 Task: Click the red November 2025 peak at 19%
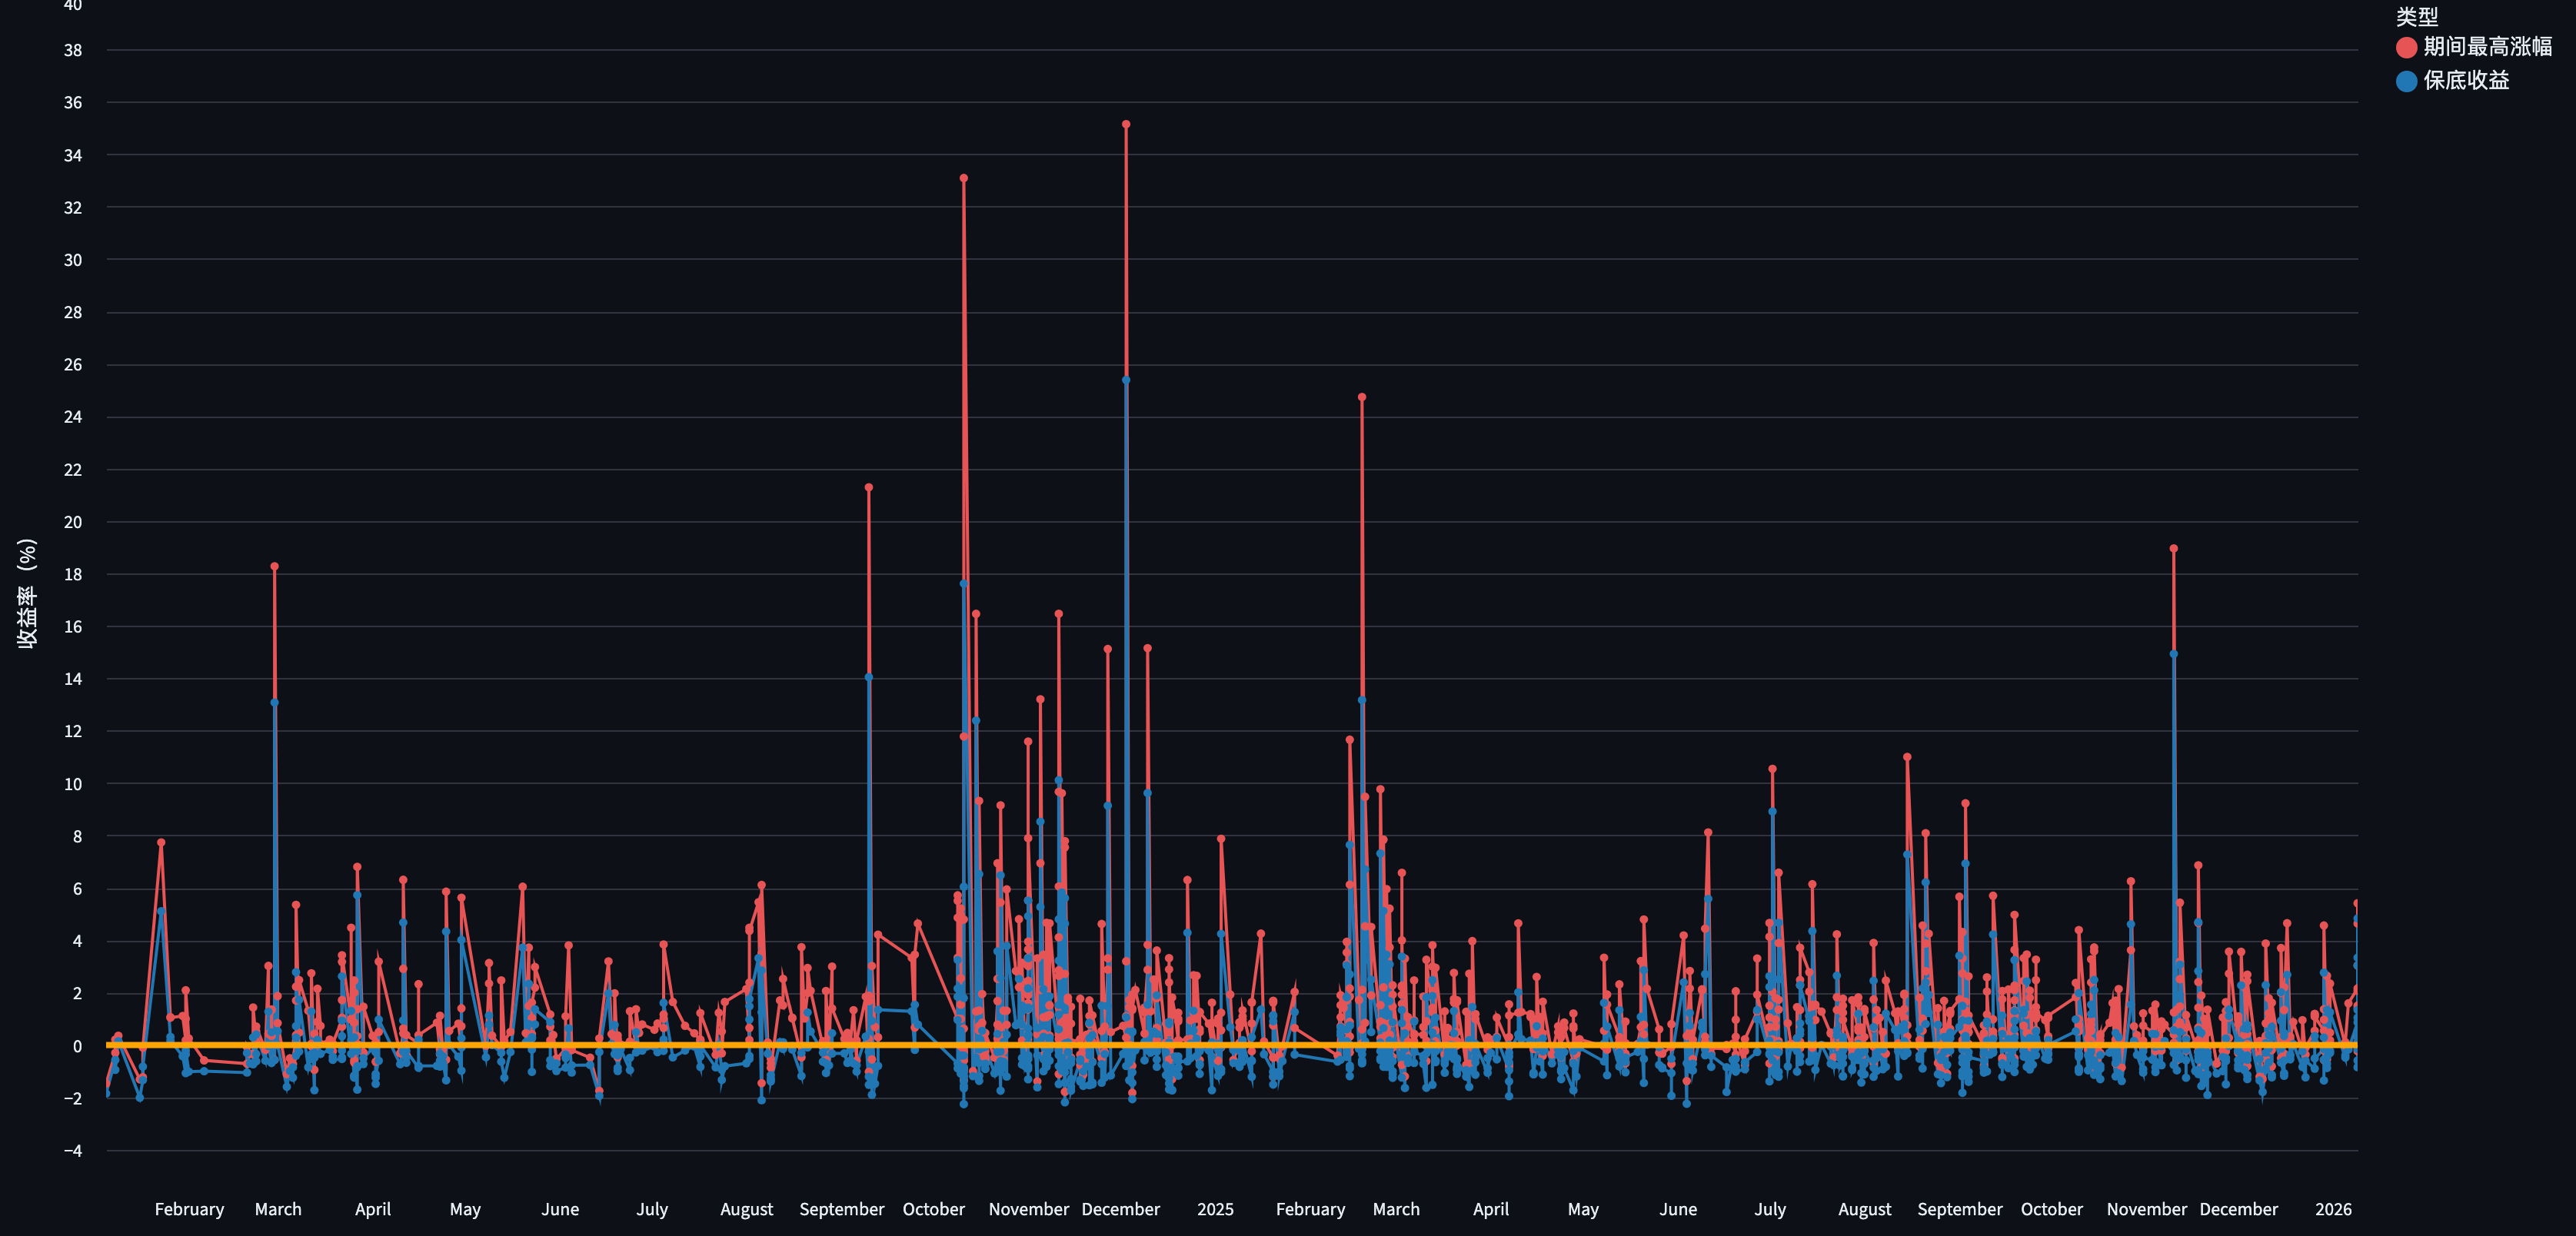coord(2173,549)
